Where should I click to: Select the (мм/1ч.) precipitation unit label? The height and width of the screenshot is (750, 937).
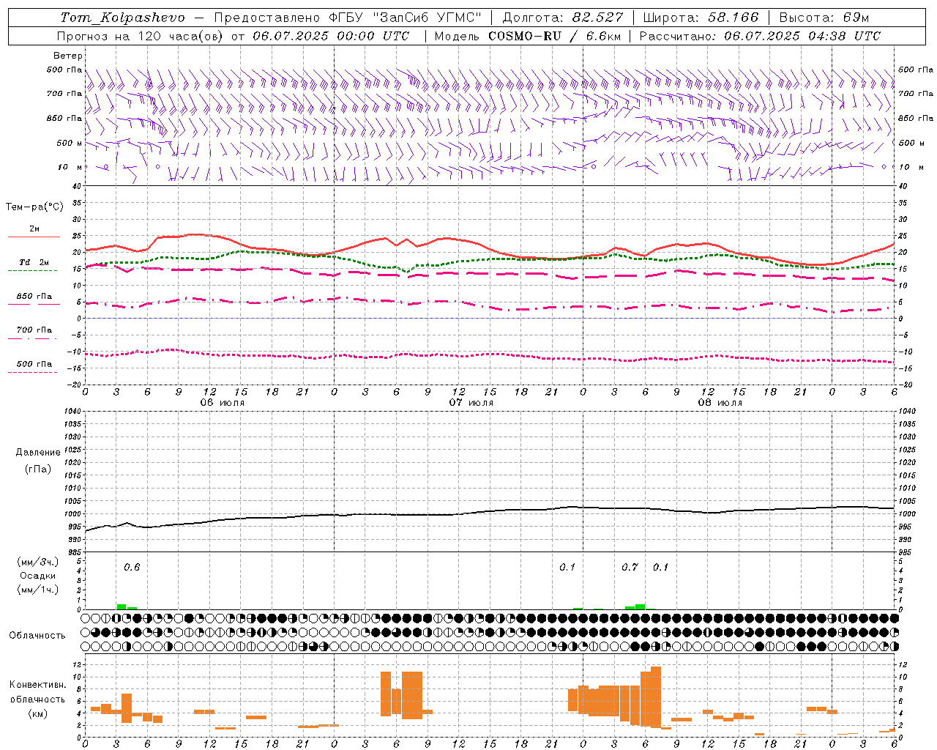[38, 590]
